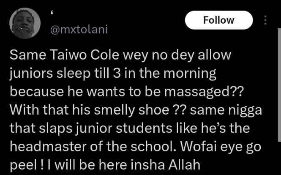Open the profile picture of @mxtolani
The image size is (281, 175).
click(25, 23)
